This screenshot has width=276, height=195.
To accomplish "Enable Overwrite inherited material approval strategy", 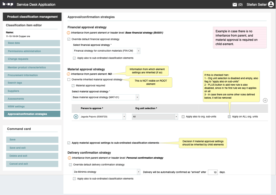I will click(69, 80).
